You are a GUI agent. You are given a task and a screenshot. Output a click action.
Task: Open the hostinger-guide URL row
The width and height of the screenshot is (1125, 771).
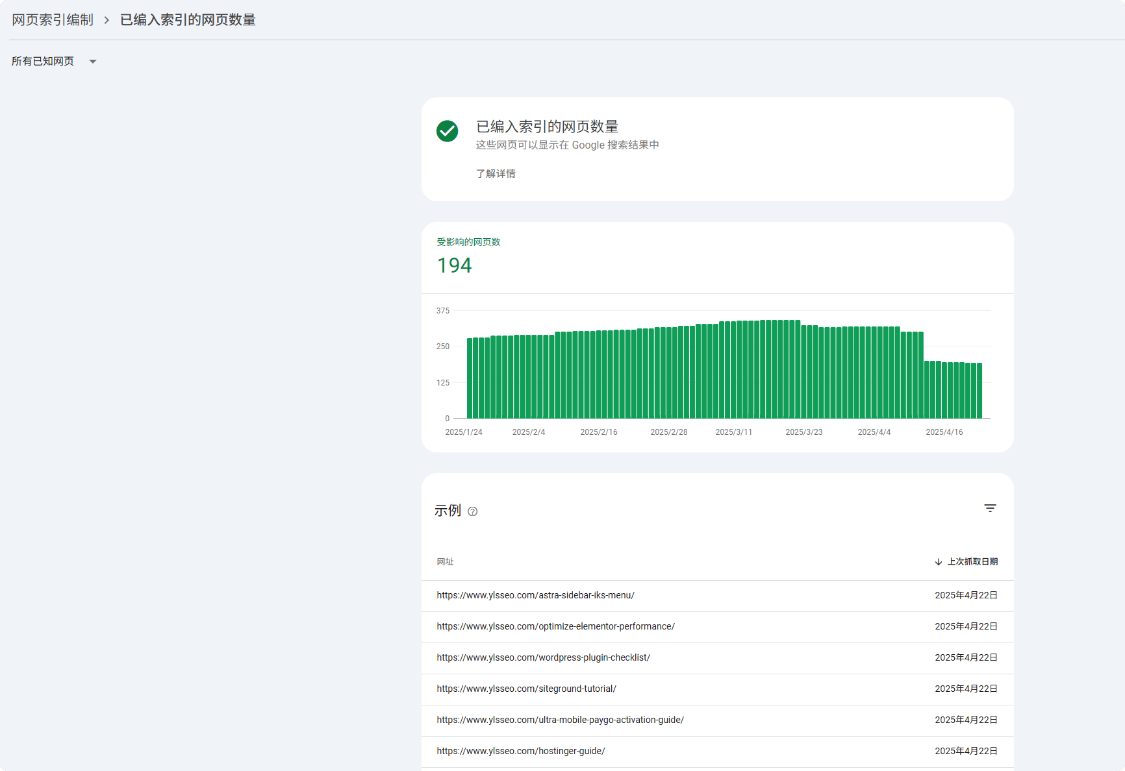pos(717,752)
